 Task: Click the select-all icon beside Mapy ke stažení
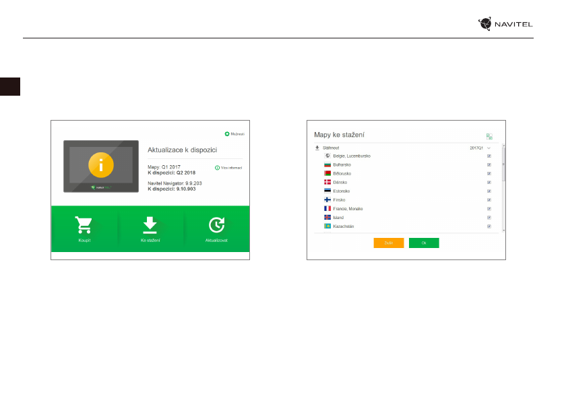click(489, 136)
